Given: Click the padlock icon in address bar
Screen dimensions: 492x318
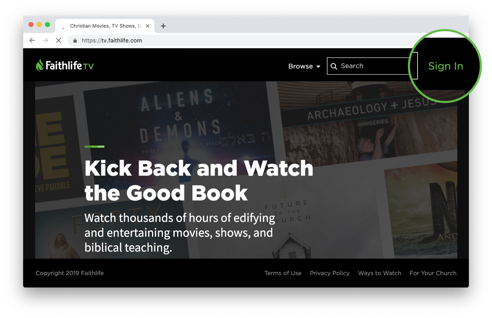Looking at the screenshot, I should click(75, 41).
